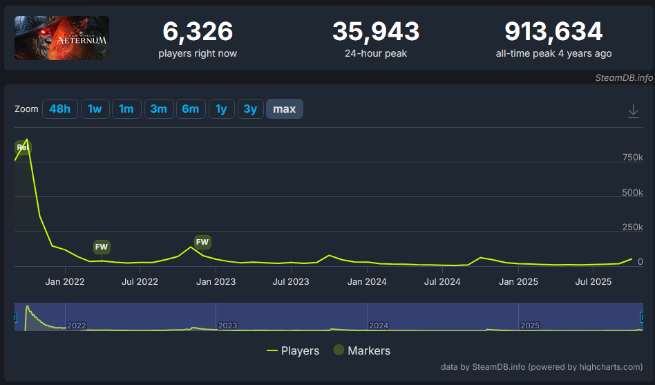Click the 750k y-axis label
This screenshot has height=385, width=655.
point(632,158)
